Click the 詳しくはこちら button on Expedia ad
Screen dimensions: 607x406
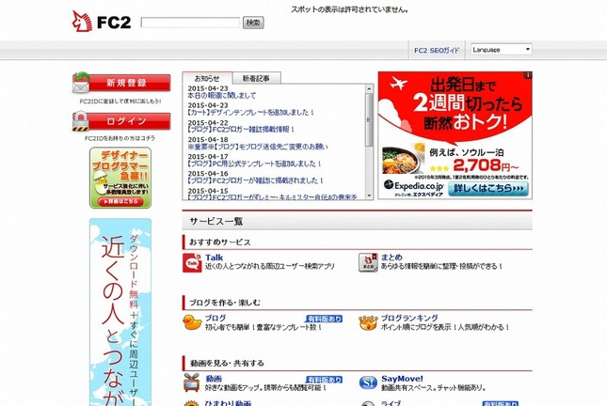488,187
